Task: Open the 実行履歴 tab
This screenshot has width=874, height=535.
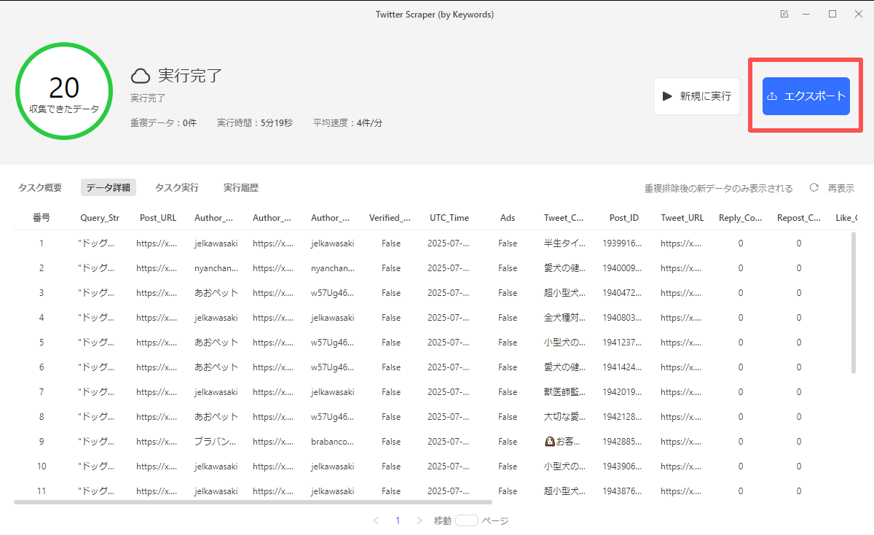Action: coord(241,188)
